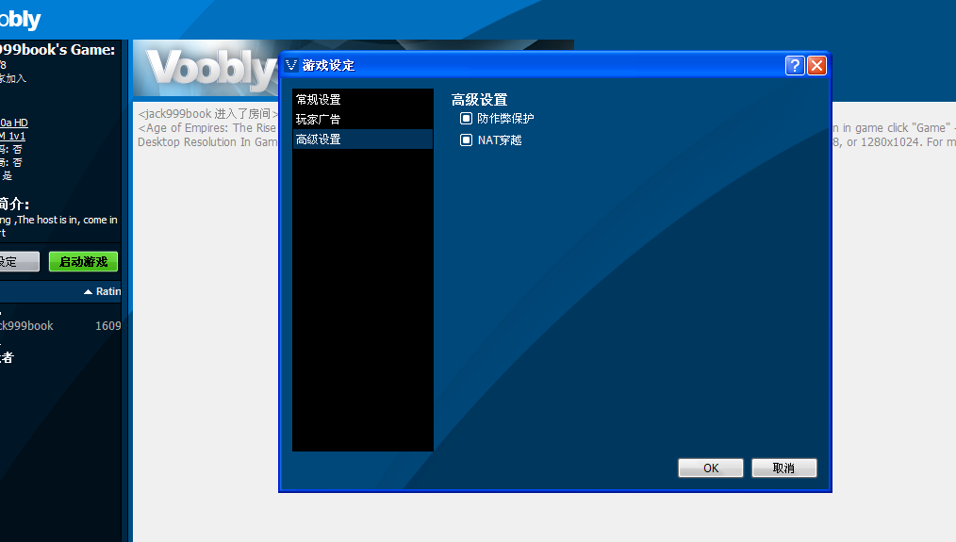Click the 简介 label in game panel
956x542 pixels.
15,204
